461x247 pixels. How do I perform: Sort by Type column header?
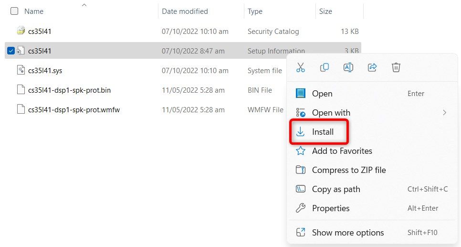pyautogui.click(x=255, y=11)
